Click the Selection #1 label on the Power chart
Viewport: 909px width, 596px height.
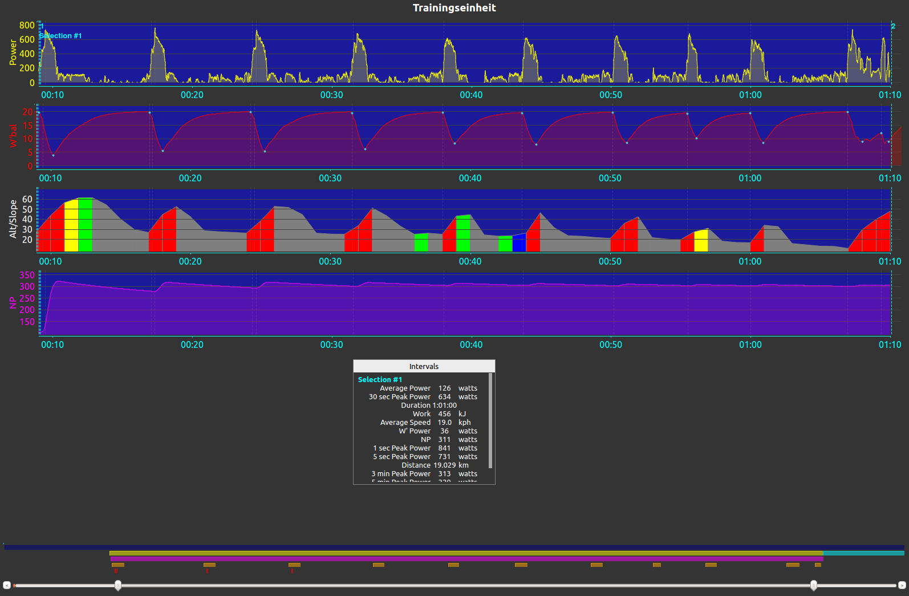(61, 36)
